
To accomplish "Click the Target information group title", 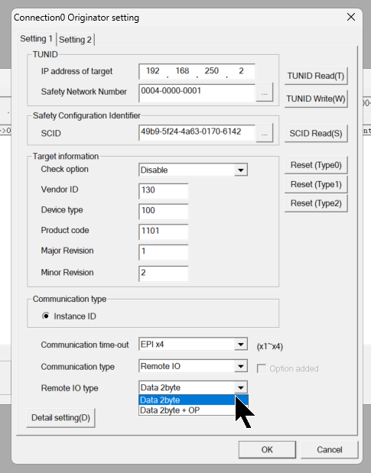I will tap(66, 156).
